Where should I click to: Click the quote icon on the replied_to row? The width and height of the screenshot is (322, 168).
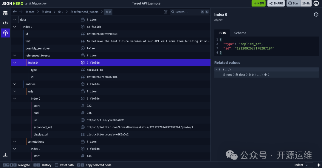pos(83,70)
